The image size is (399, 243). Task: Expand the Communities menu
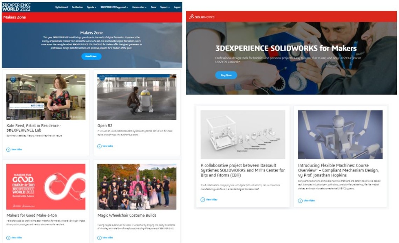(x=139, y=7)
